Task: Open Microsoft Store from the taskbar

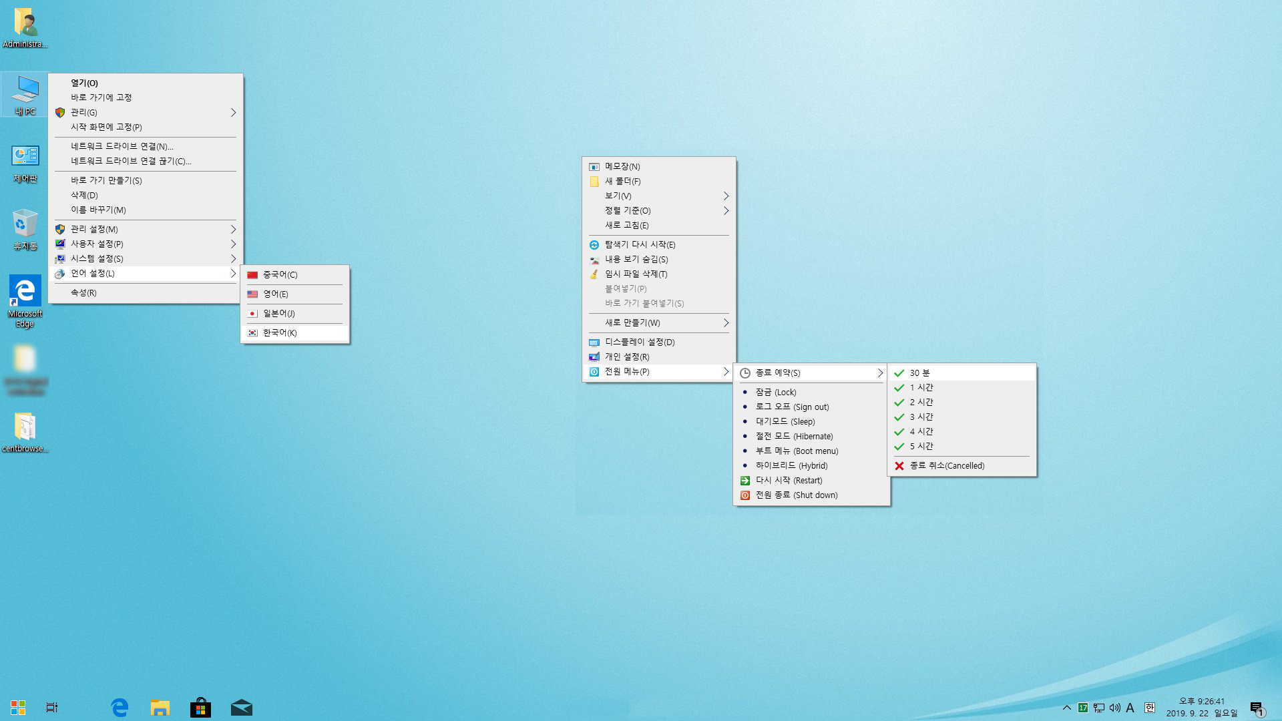Action: pos(200,707)
